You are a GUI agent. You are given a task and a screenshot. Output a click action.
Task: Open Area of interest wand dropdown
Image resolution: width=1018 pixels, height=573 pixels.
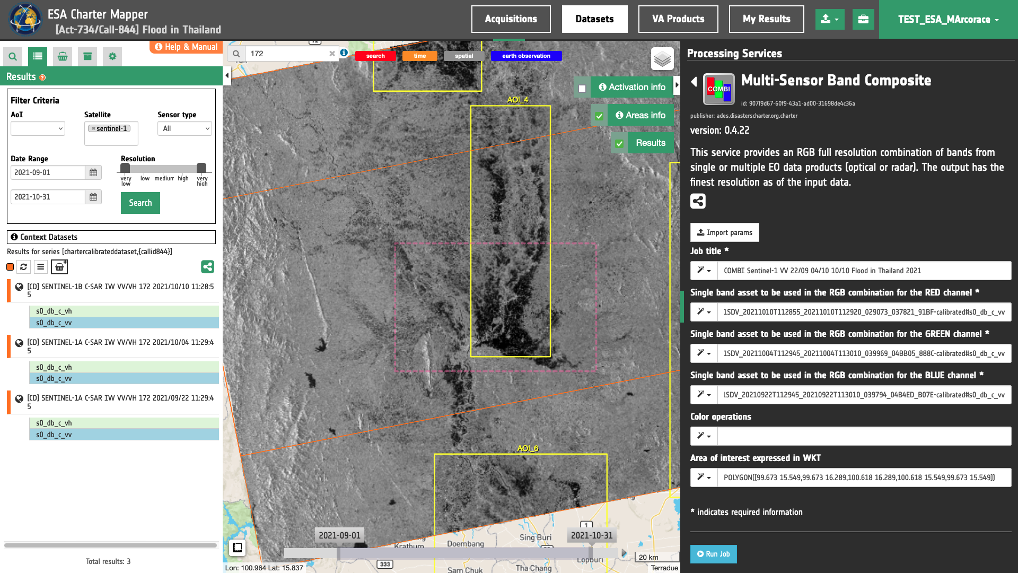704,477
